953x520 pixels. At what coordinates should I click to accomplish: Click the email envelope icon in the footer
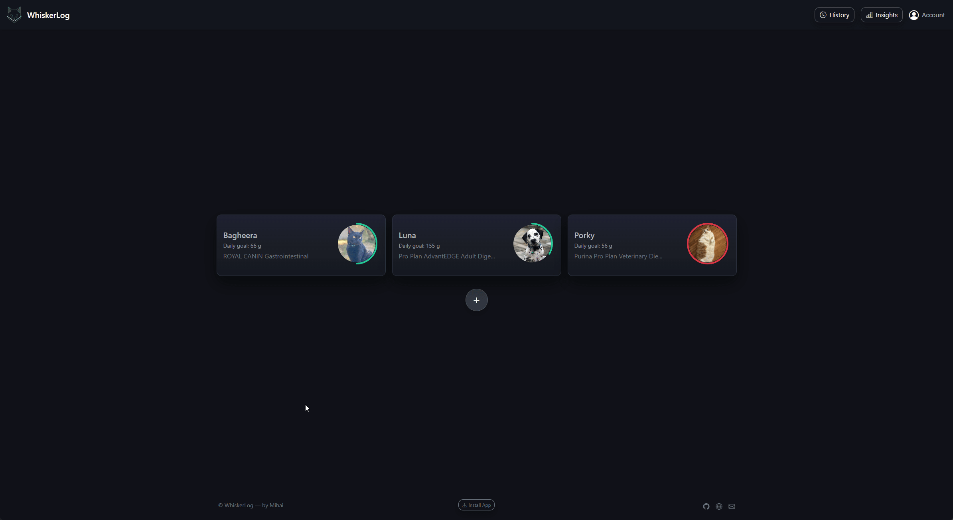[x=732, y=506]
